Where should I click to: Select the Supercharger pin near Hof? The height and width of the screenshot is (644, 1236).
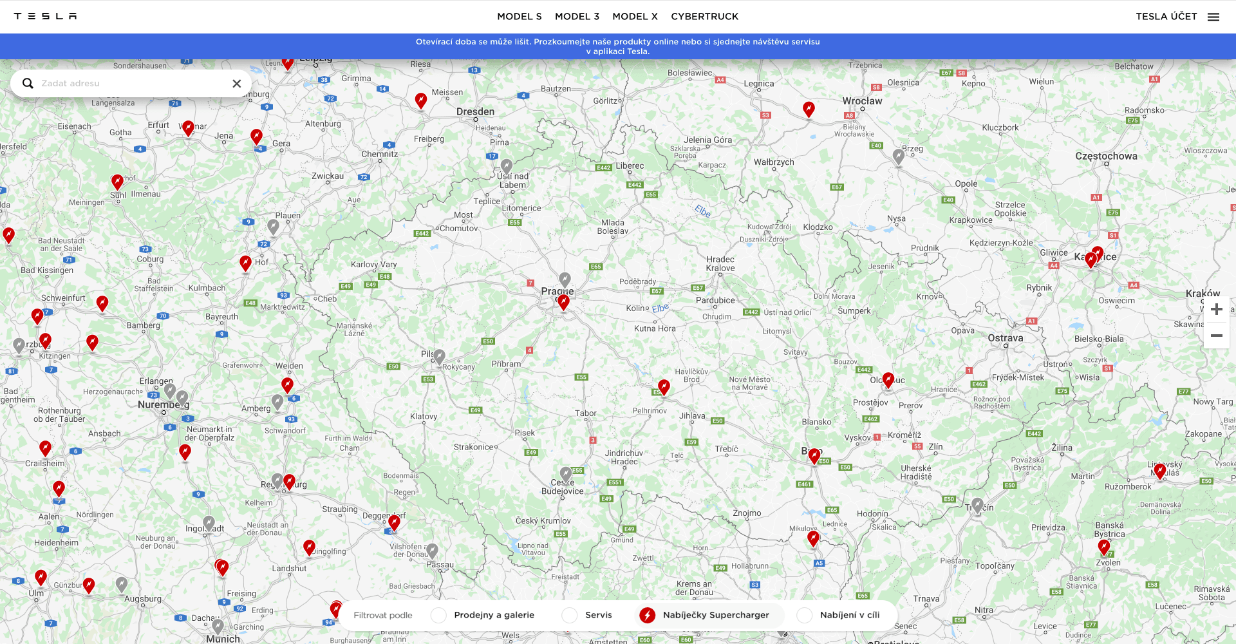(x=245, y=263)
